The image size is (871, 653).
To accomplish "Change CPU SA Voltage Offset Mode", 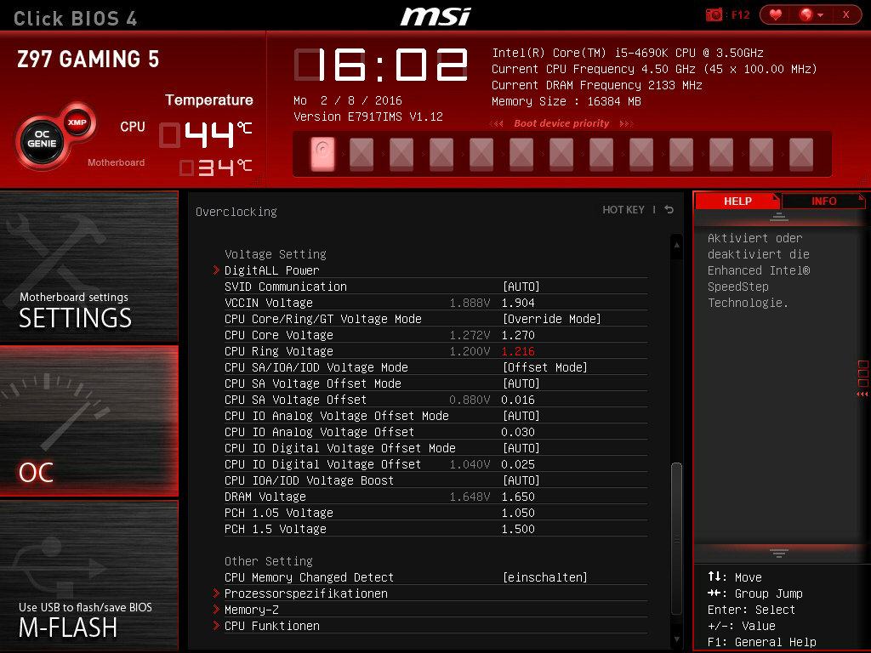I will click(x=521, y=383).
